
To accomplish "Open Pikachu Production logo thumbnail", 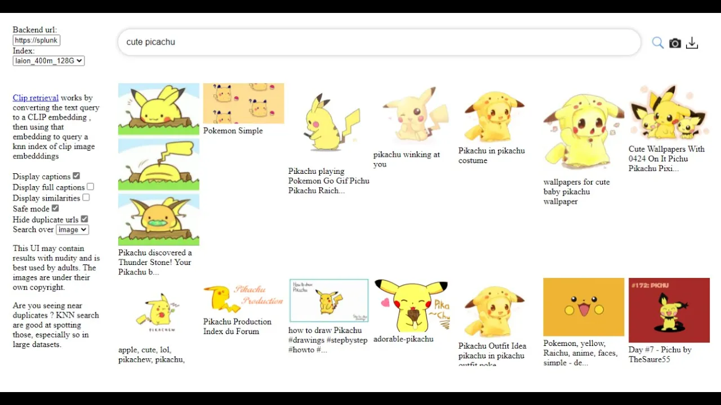I will (x=244, y=298).
